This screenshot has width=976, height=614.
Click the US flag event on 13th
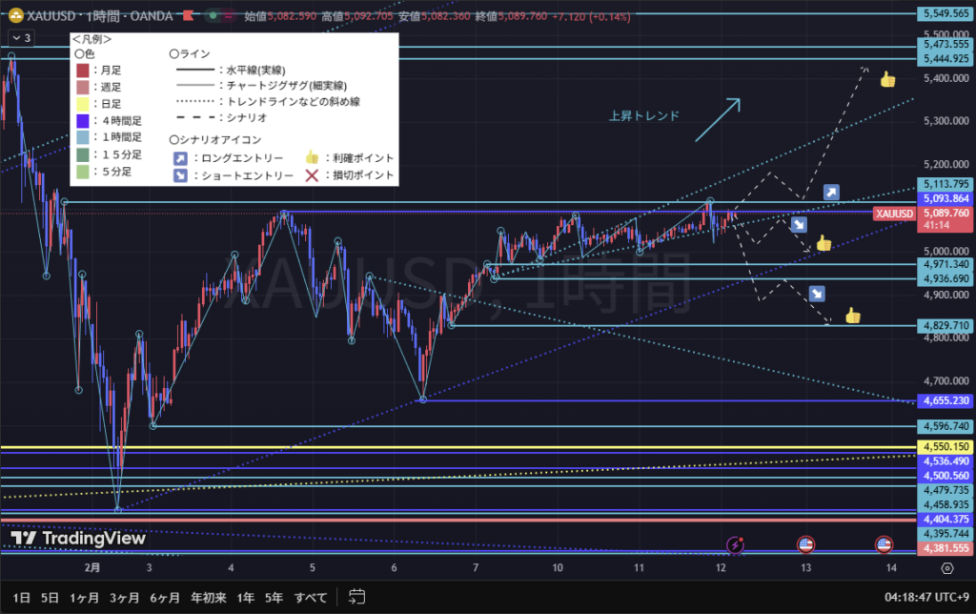(x=805, y=545)
